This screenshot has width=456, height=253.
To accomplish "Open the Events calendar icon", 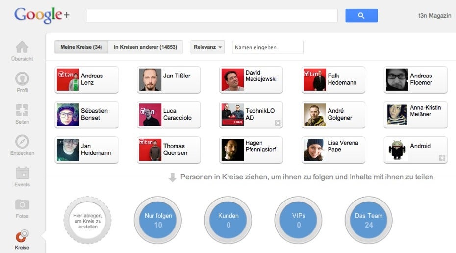I will coord(22,173).
